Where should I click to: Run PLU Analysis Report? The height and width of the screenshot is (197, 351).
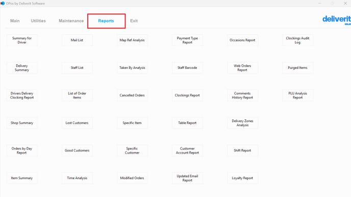297,95
